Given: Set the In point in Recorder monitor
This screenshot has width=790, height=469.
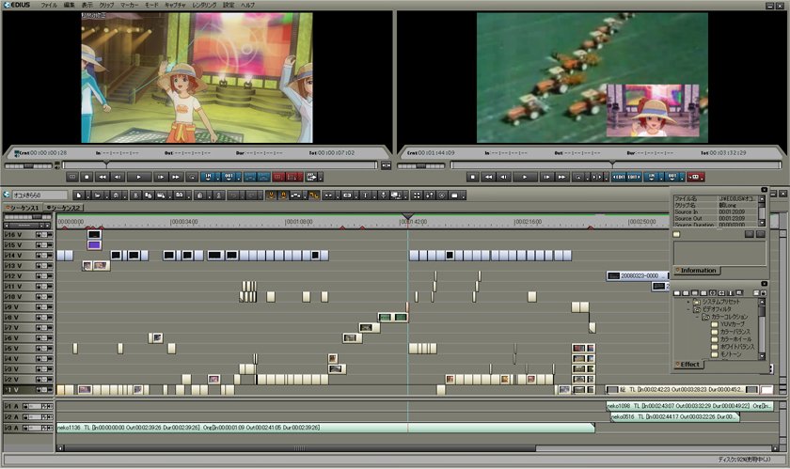Looking at the screenshot, I should pos(652,177).
